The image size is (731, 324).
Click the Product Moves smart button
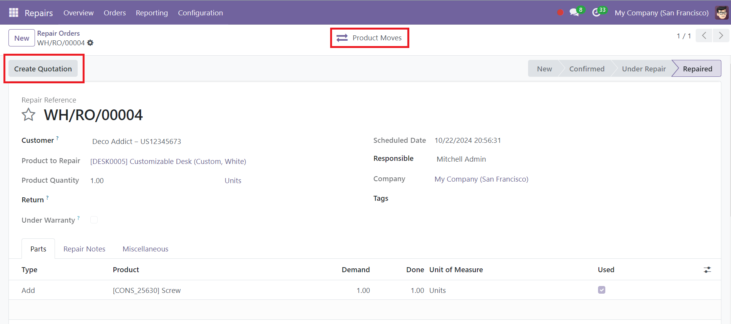coord(369,38)
